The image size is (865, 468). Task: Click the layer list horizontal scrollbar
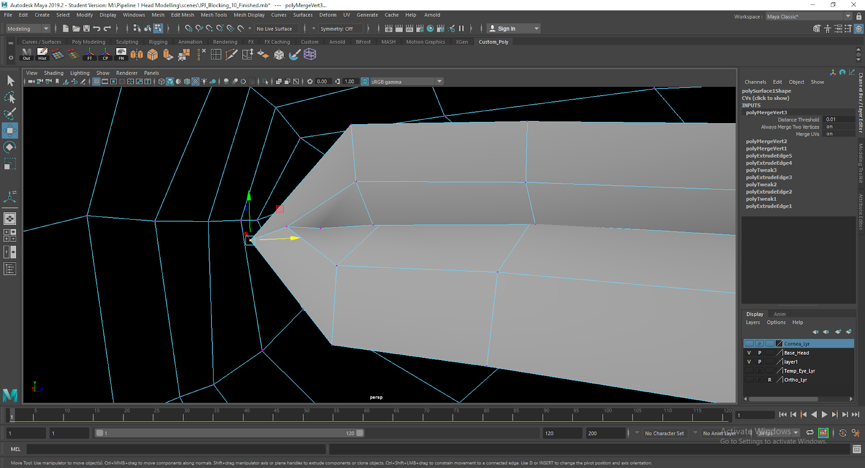tap(783, 399)
